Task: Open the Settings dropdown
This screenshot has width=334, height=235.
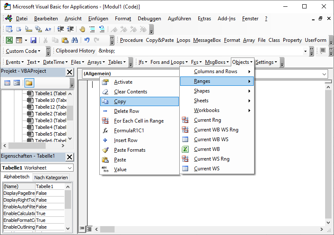Action: 266,62
